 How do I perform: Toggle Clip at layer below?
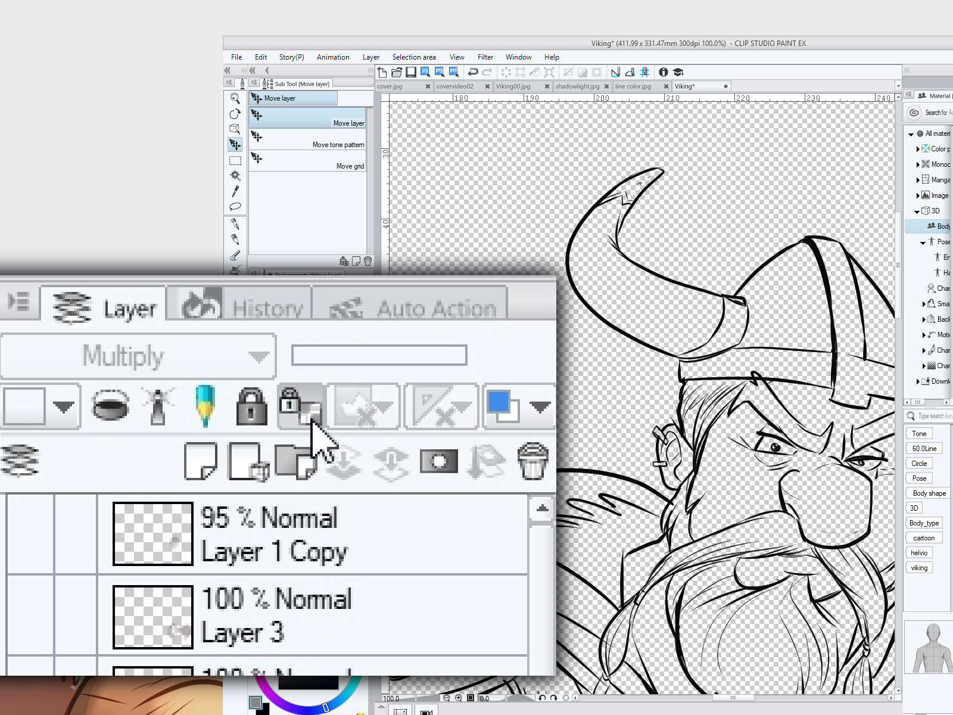pos(110,406)
